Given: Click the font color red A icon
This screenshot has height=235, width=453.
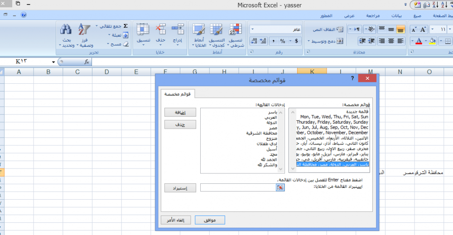Looking at the screenshot, I should click(419, 41).
